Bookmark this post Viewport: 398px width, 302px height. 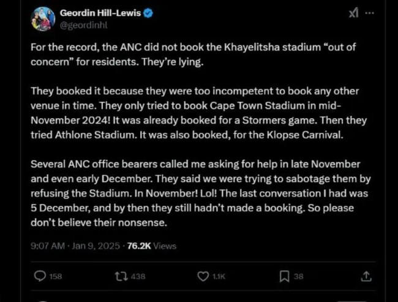[x=284, y=276]
